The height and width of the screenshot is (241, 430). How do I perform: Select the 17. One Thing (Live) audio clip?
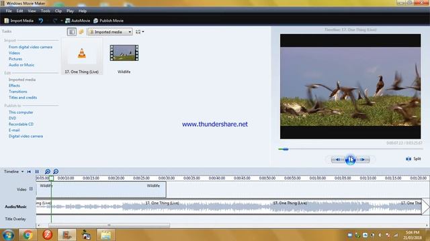82,56
